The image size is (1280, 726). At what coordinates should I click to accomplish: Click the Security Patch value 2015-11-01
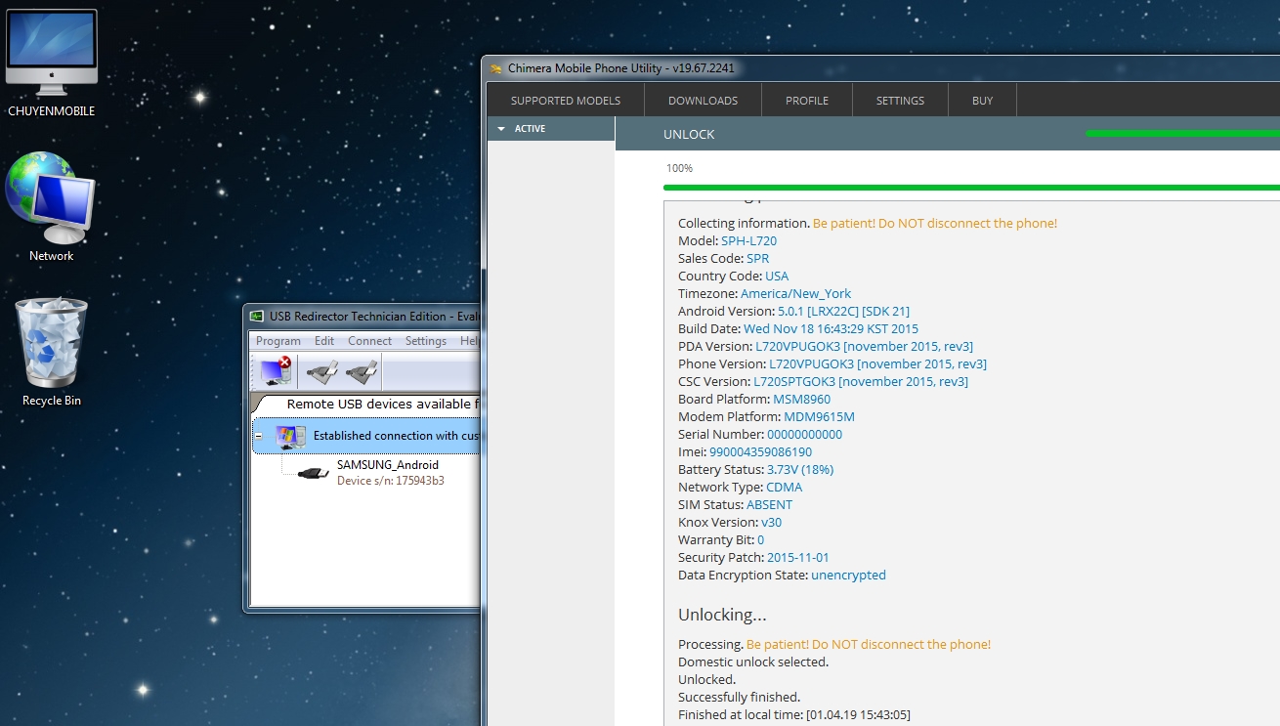tap(797, 557)
